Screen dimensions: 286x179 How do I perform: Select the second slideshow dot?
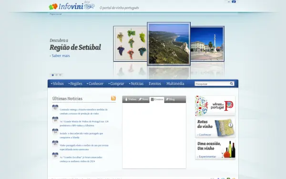57,75
